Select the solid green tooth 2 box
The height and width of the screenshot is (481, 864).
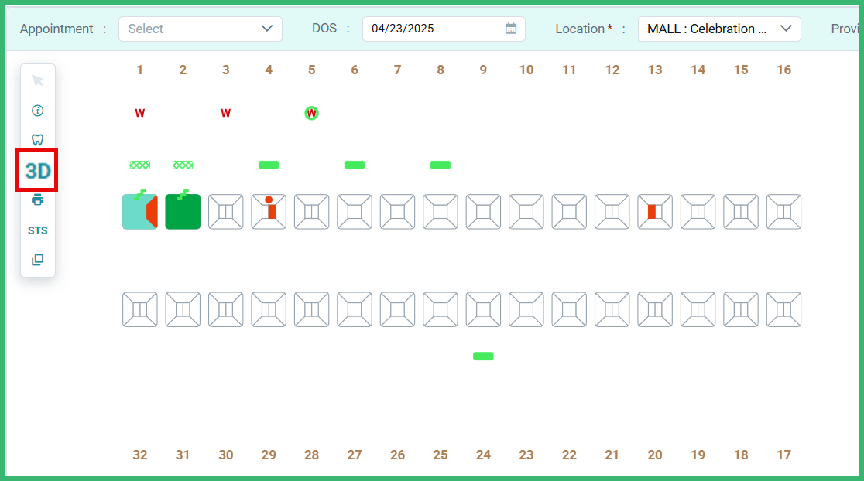(x=183, y=212)
